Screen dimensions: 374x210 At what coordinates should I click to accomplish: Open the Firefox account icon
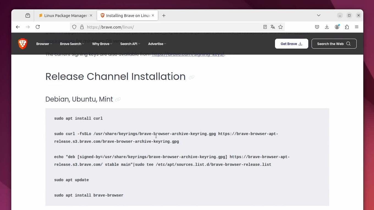[x=337, y=27]
